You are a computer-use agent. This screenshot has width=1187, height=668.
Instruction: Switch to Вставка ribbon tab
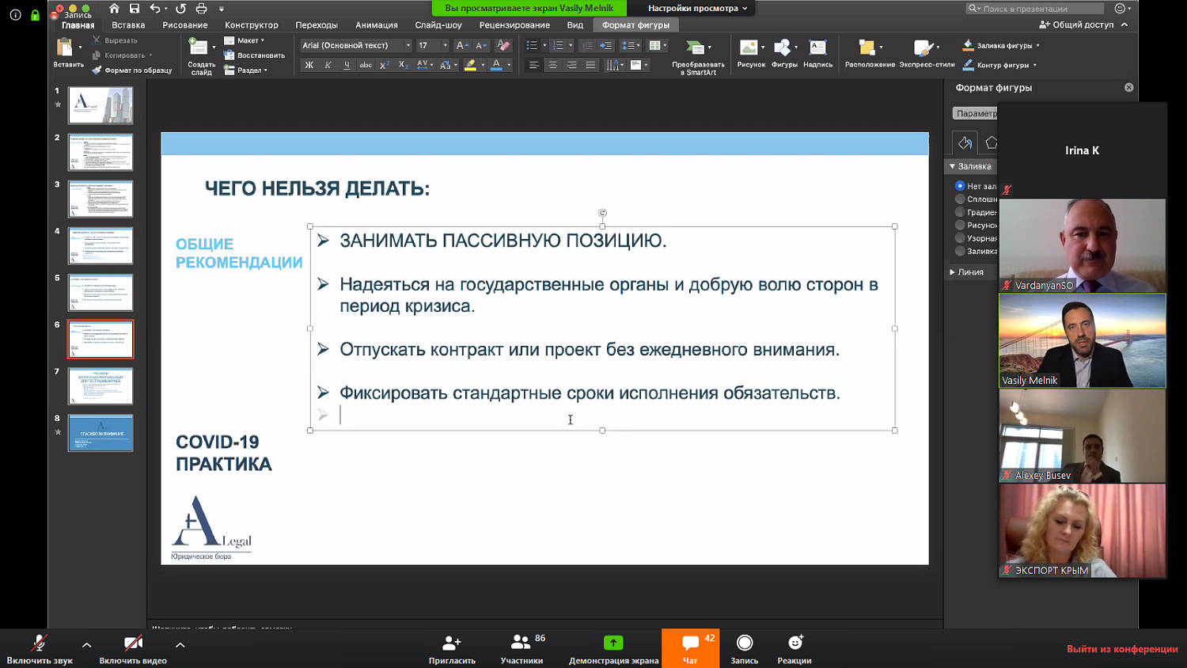click(128, 25)
